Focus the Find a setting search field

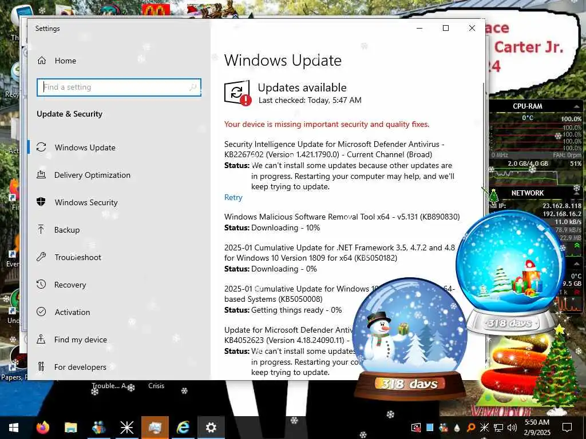coord(119,87)
